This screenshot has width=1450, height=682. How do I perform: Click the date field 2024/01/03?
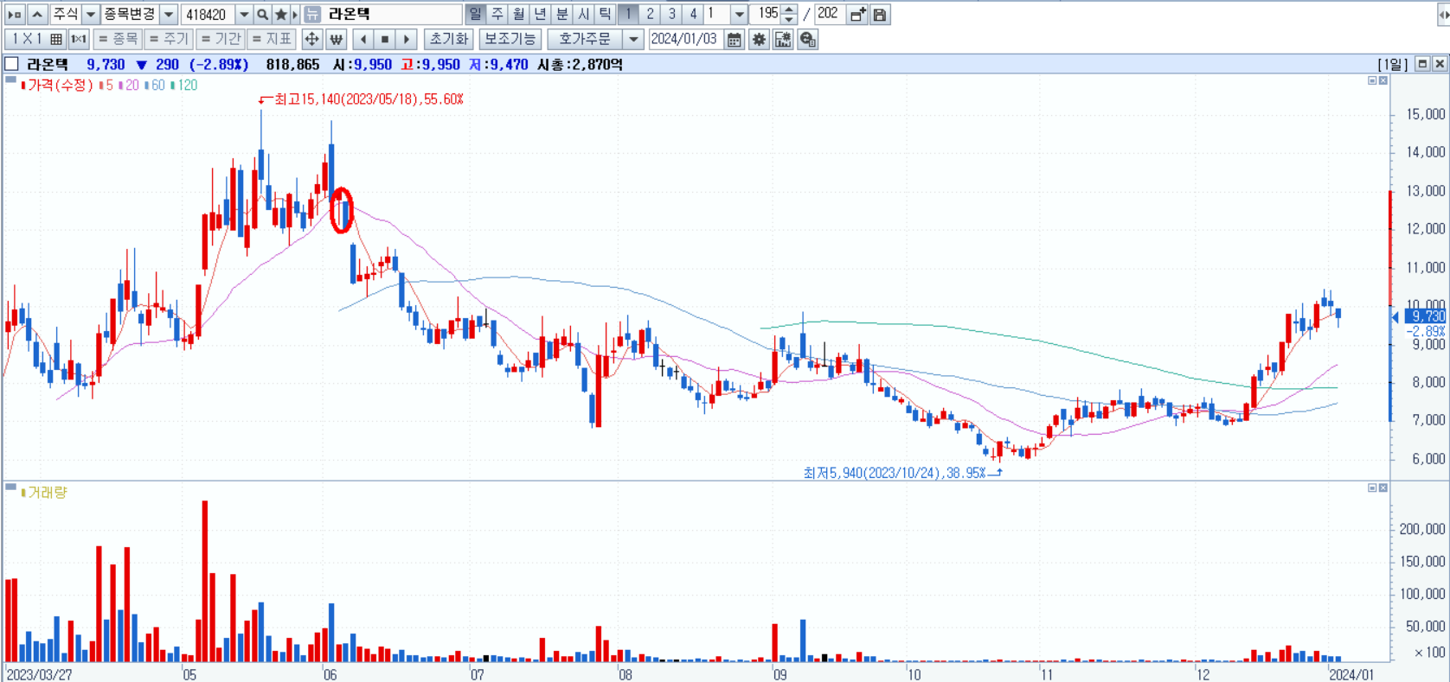684,39
